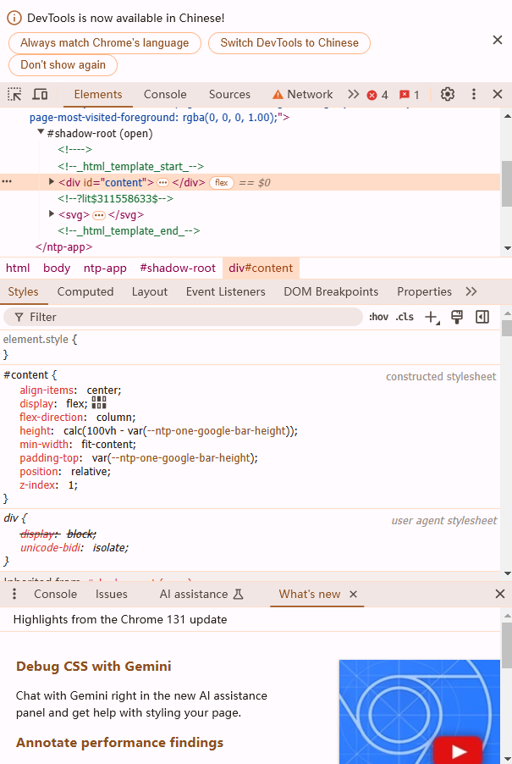Image resolution: width=512 pixels, height=764 pixels.
Task: Click the DOM tree scroll down arrow
Action: click(507, 248)
